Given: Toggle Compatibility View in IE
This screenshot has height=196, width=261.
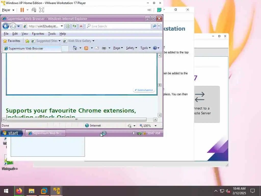Looking at the screenshot, I should click(x=68, y=26).
